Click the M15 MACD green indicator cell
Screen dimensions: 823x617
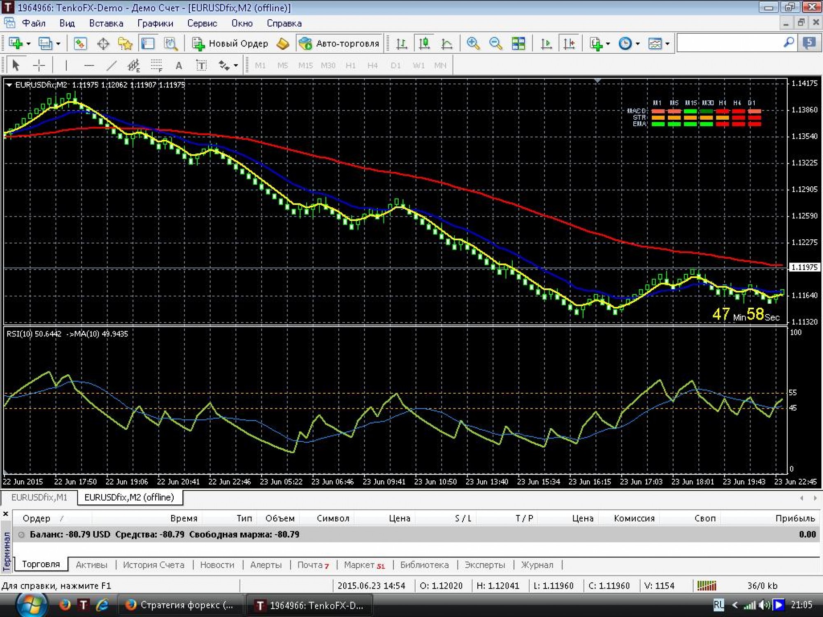[x=690, y=111]
